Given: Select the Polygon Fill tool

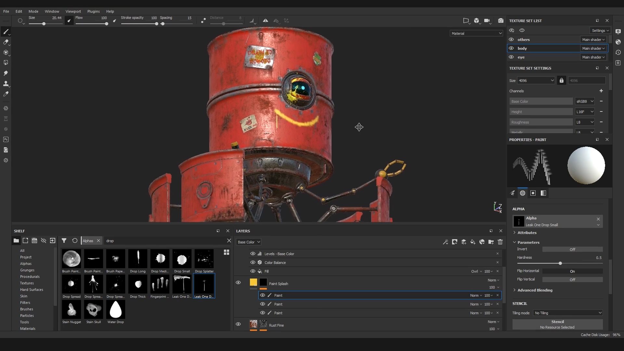Looking at the screenshot, I should [6, 63].
